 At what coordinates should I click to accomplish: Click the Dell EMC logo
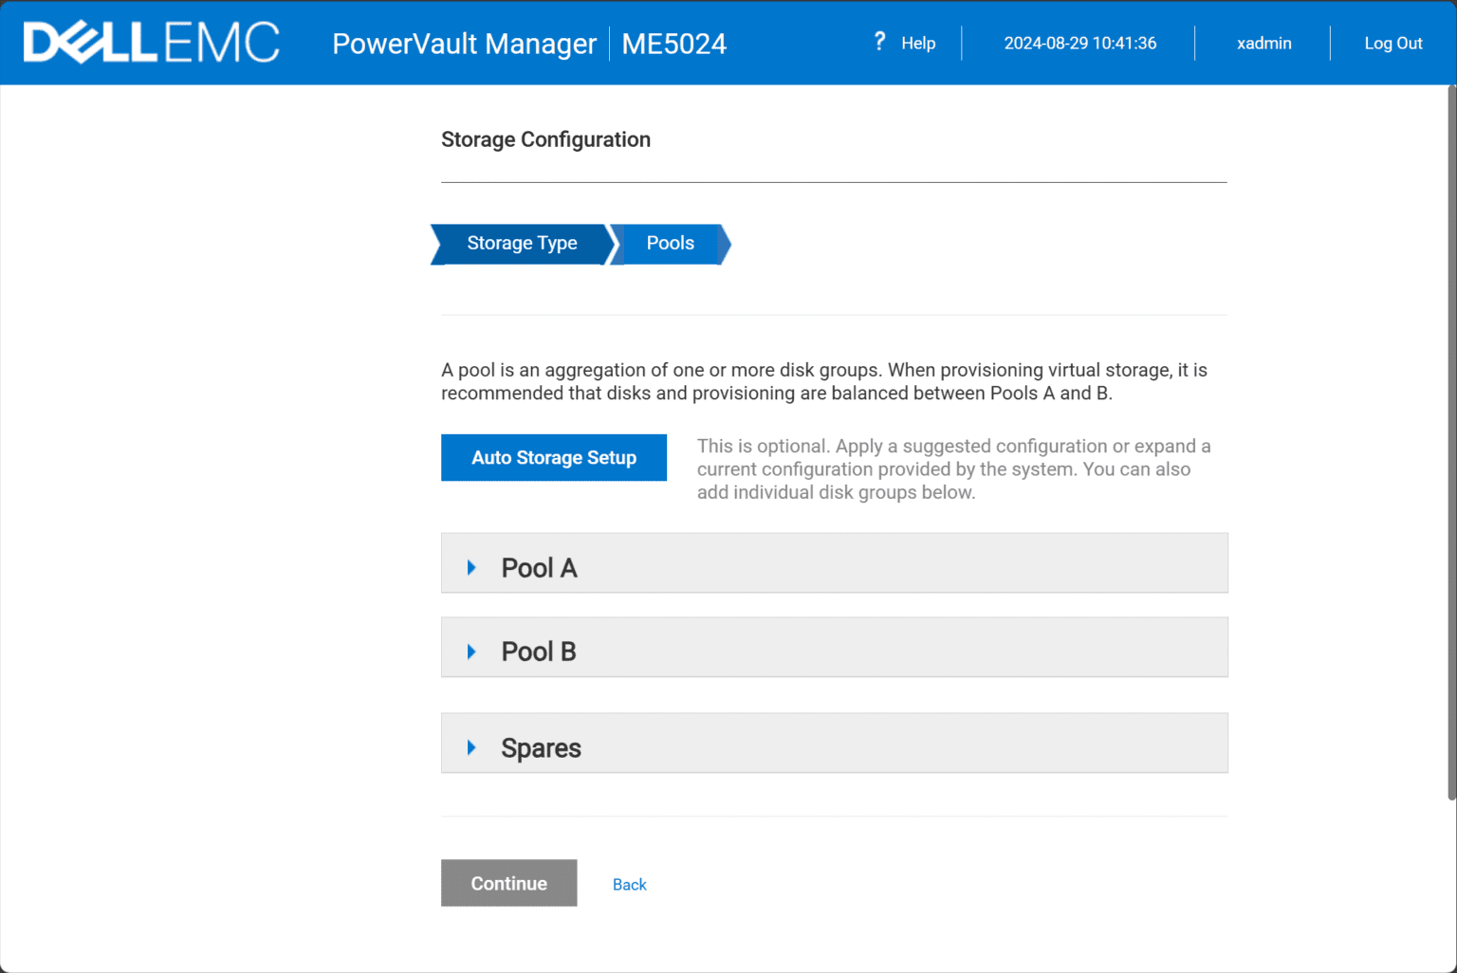pyautogui.click(x=150, y=42)
